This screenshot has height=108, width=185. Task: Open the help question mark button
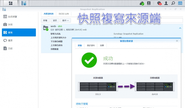[165, 9]
